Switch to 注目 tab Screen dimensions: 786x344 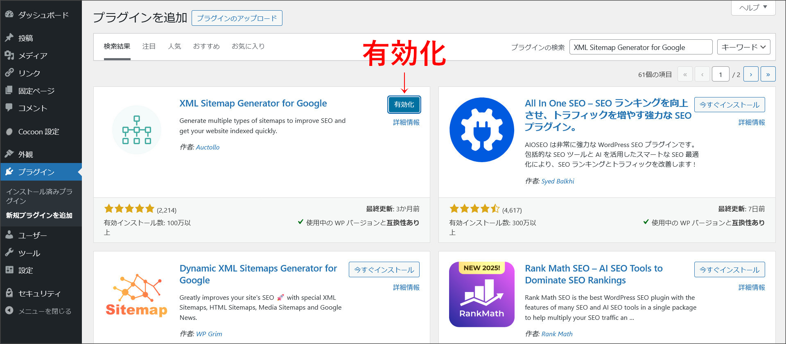[149, 46]
